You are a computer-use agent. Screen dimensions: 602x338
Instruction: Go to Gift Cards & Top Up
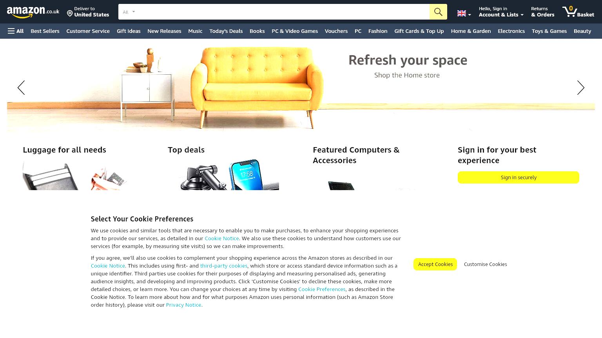pyautogui.click(x=419, y=31)
